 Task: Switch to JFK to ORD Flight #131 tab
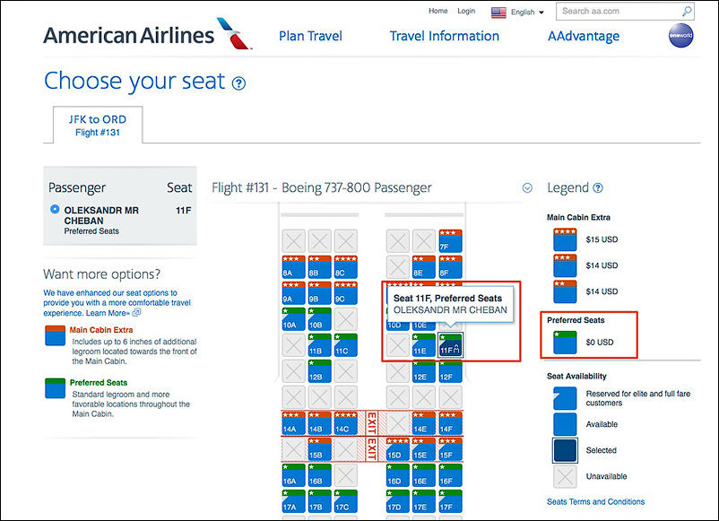(x=98, y=126)
